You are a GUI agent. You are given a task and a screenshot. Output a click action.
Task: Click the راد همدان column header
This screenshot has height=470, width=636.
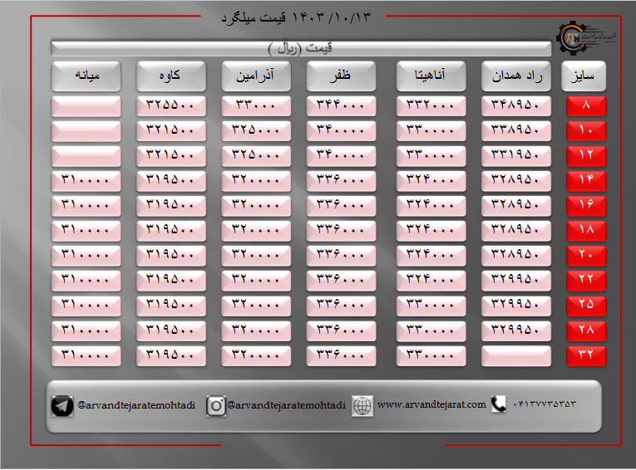516,76
